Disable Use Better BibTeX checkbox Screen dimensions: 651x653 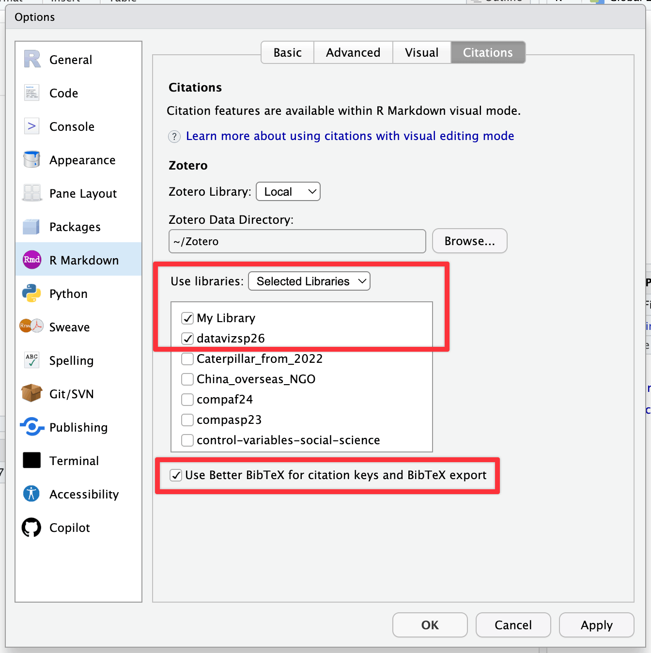pos(176,475)
